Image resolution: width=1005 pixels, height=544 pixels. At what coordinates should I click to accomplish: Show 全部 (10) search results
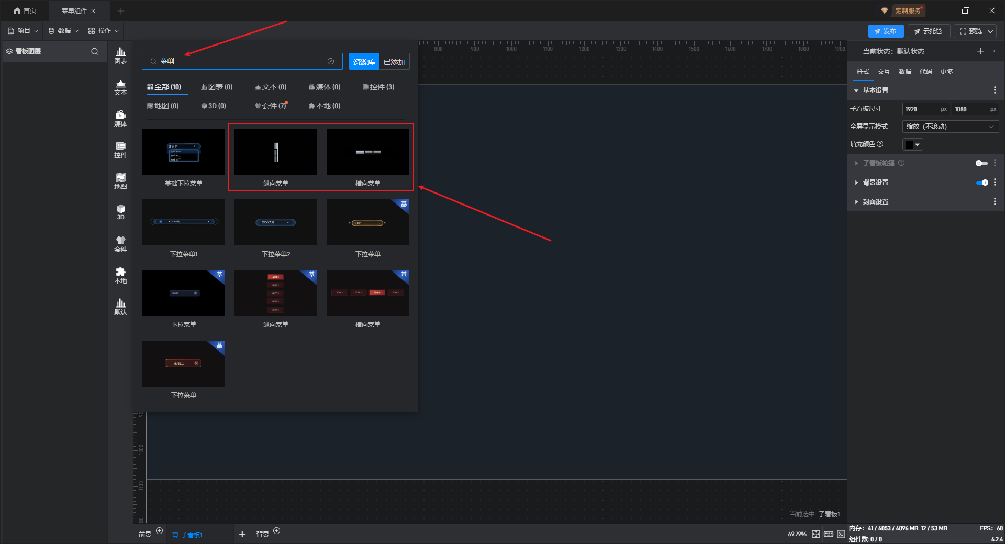pyautogui.click(x=164, y=87)
